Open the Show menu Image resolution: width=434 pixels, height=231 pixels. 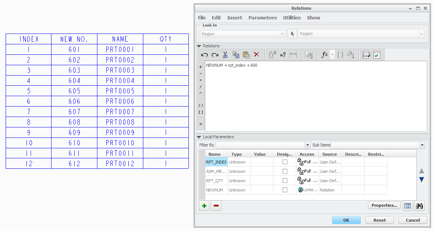(x=313, y=18)
